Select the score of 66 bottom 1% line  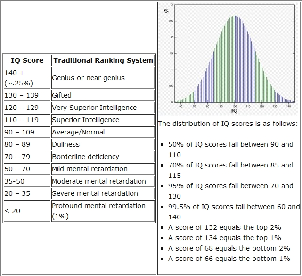(229, 259)
